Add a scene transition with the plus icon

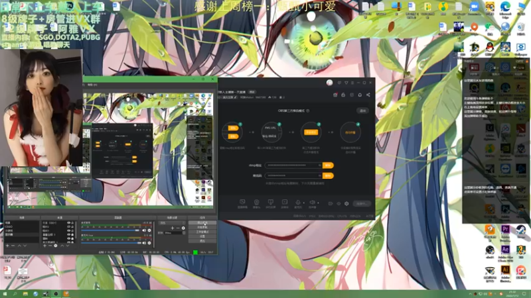173,228
